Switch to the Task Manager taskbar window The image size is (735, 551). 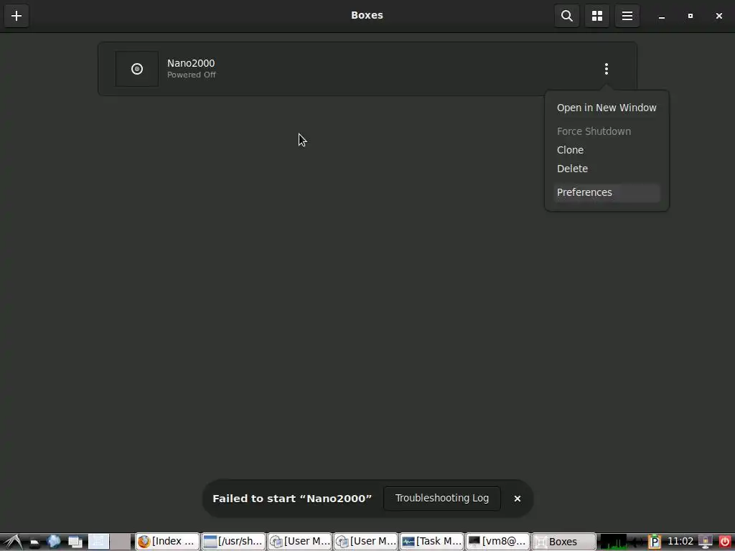(431, 542)
